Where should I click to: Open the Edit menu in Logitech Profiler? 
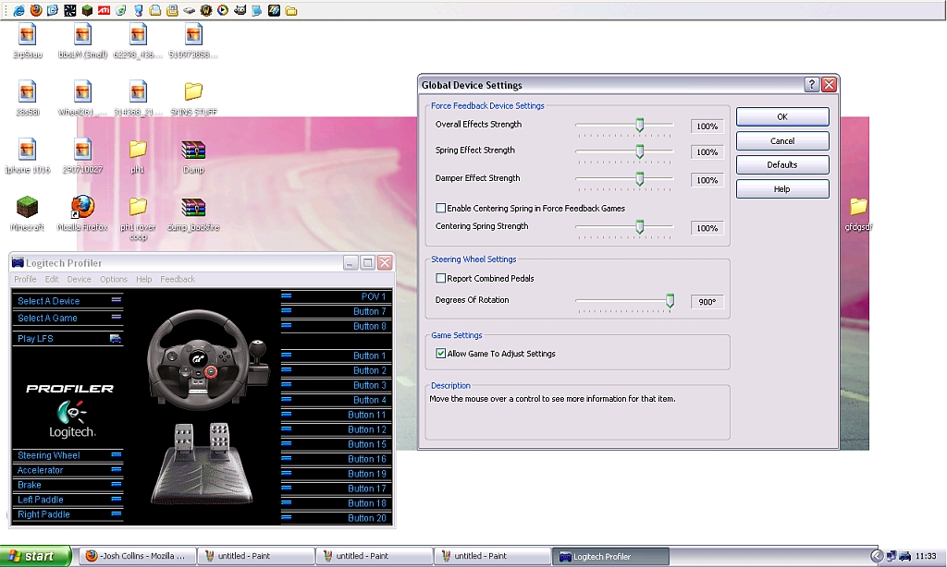pyautogui.click(x=52, y=279)
